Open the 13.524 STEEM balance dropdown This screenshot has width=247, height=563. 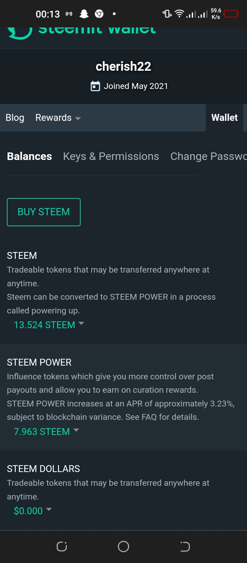[x=49, y=325]
